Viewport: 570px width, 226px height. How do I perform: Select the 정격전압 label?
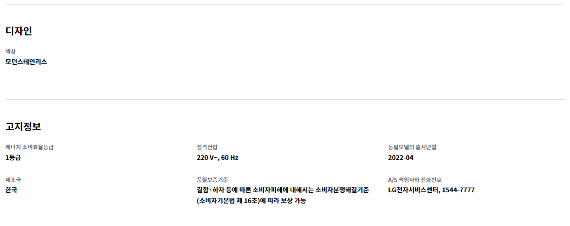207,147
